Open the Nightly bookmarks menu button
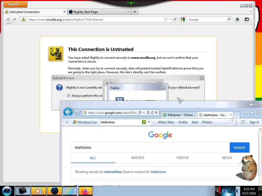Viewport: 262px width, 196px height. pyautogui.click(x=247, y=19)
